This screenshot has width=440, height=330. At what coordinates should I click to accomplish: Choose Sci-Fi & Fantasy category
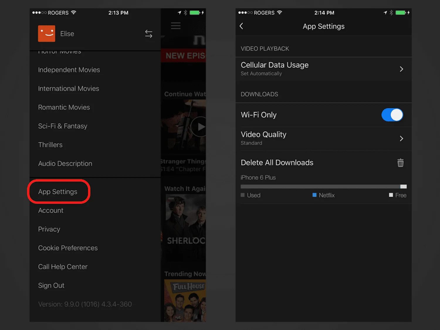pos(63,126)
